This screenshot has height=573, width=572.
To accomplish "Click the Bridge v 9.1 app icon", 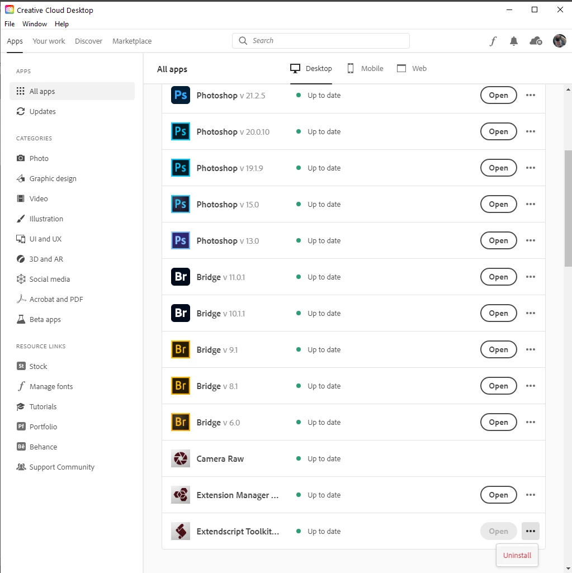I will 181,349.
